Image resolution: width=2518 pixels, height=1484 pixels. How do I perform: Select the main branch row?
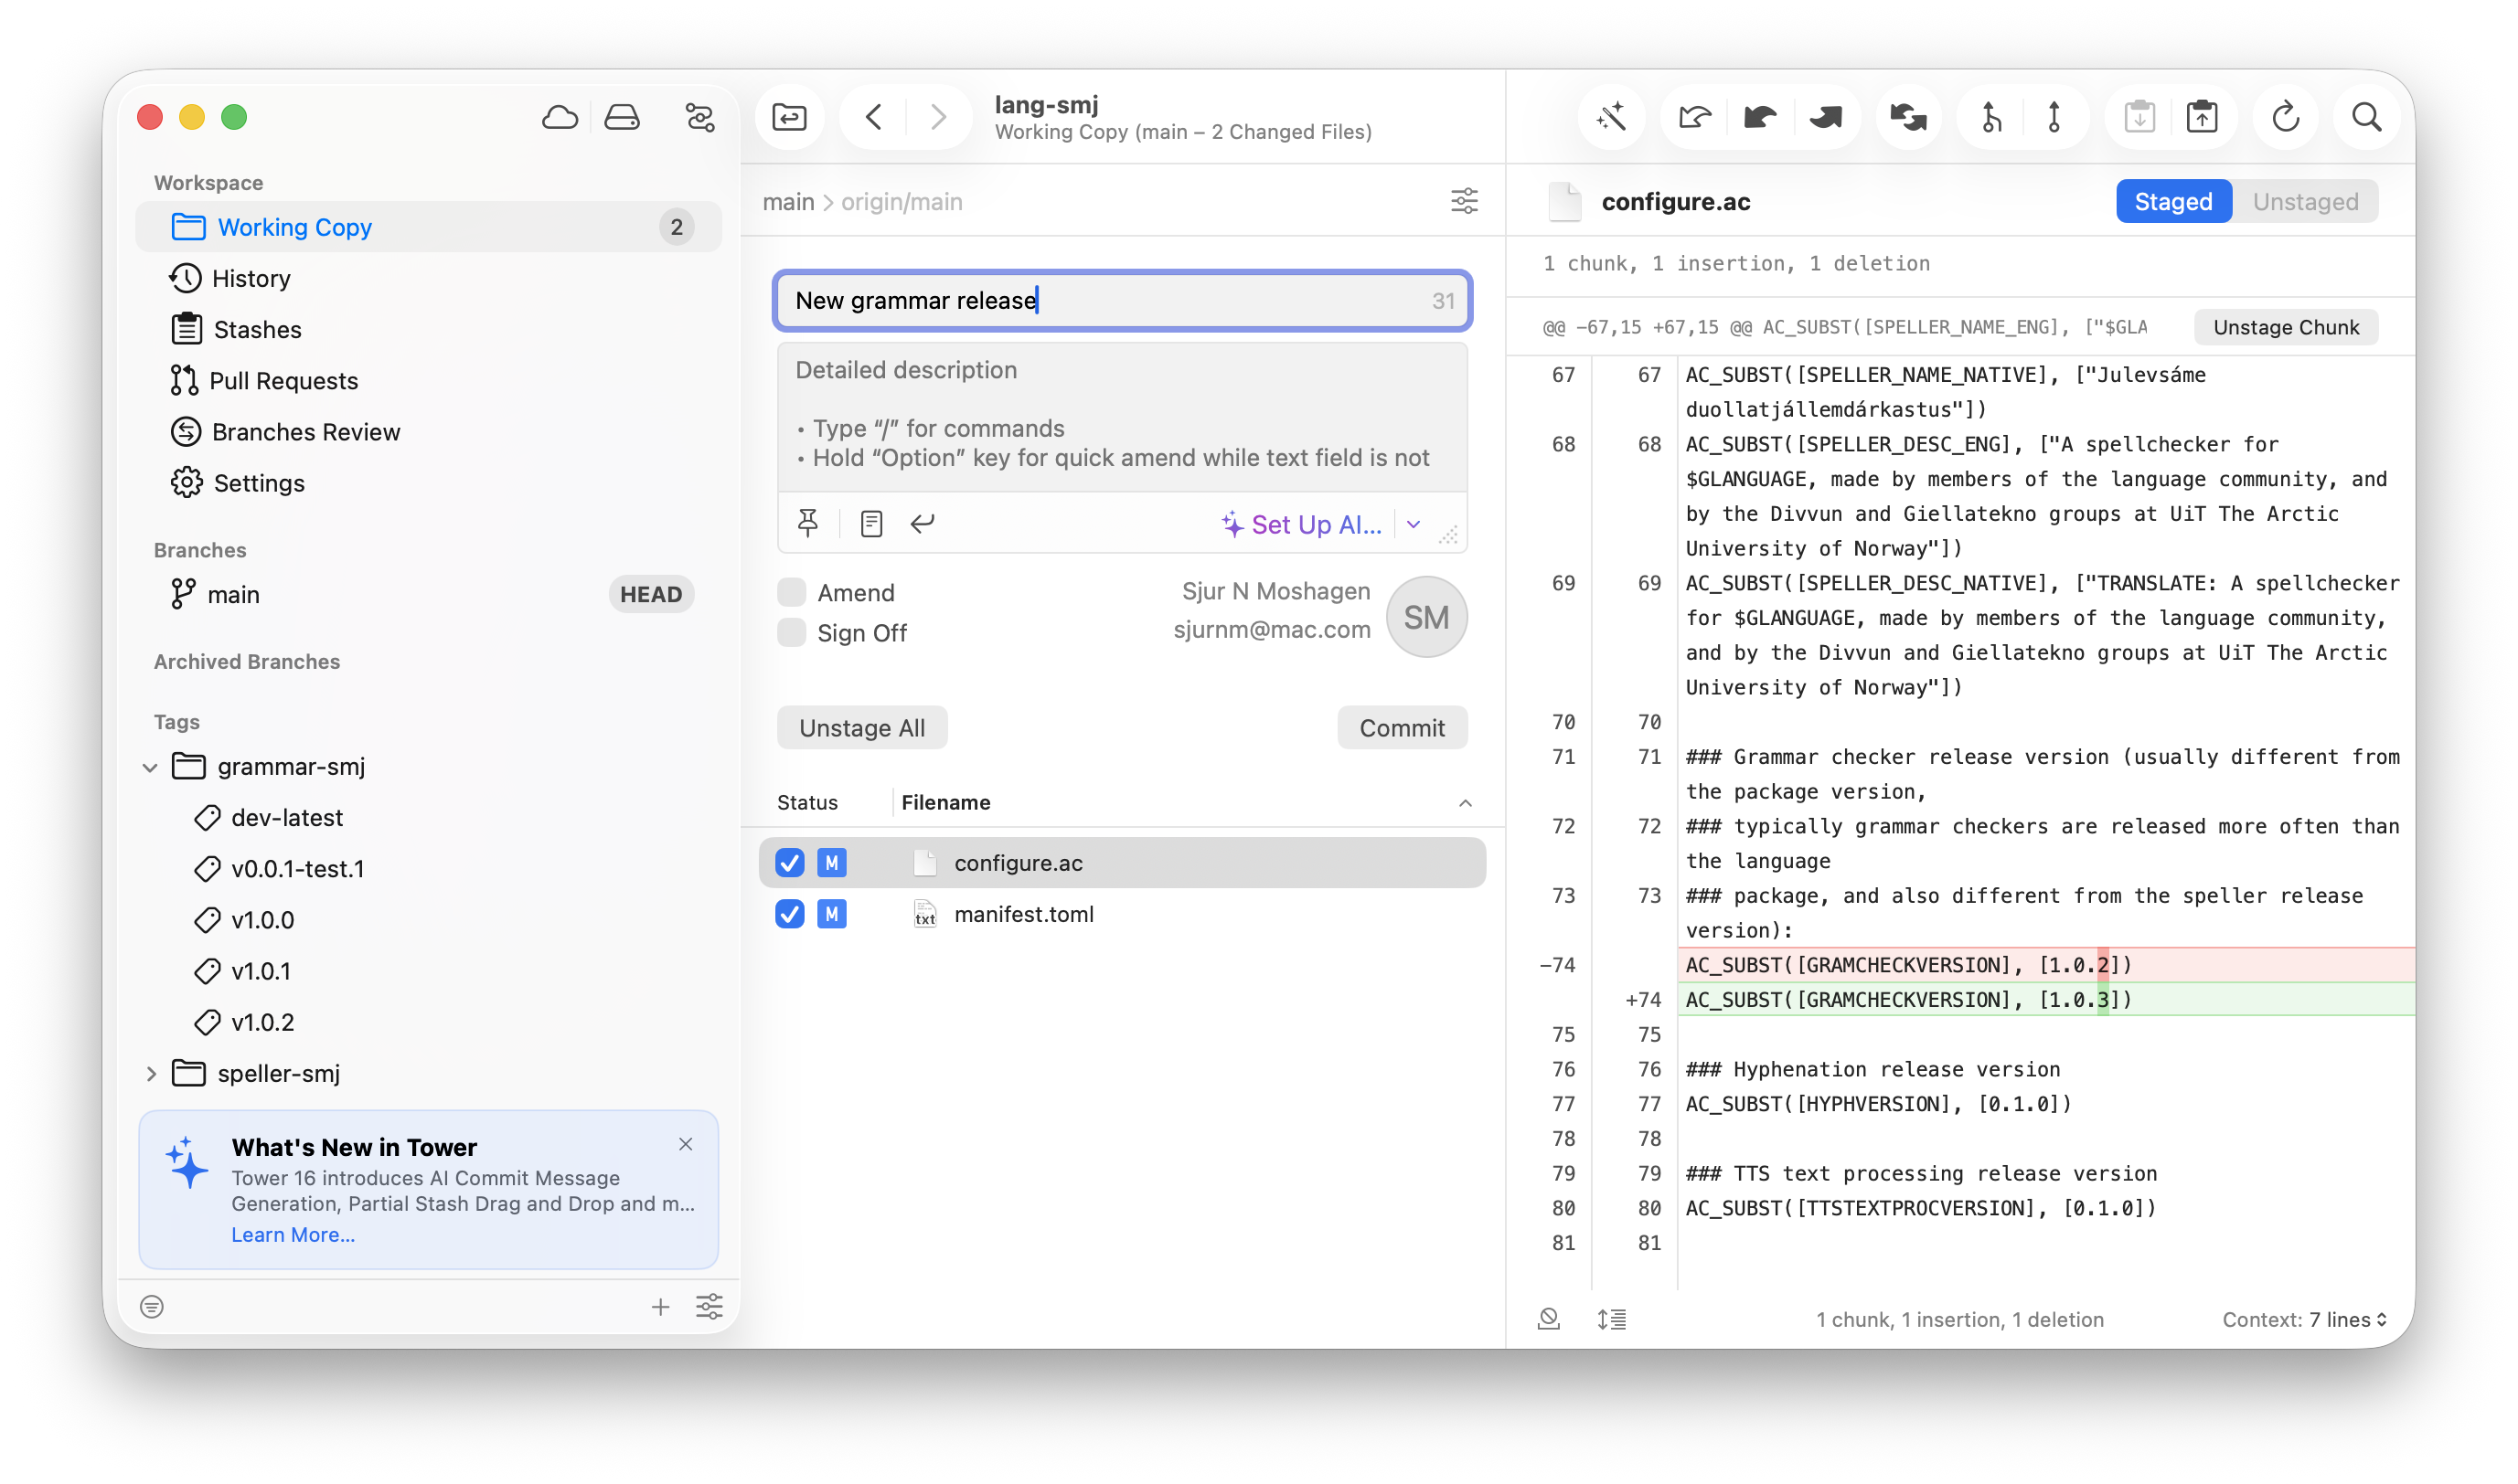pyautogui.click(x=428, y=595)
